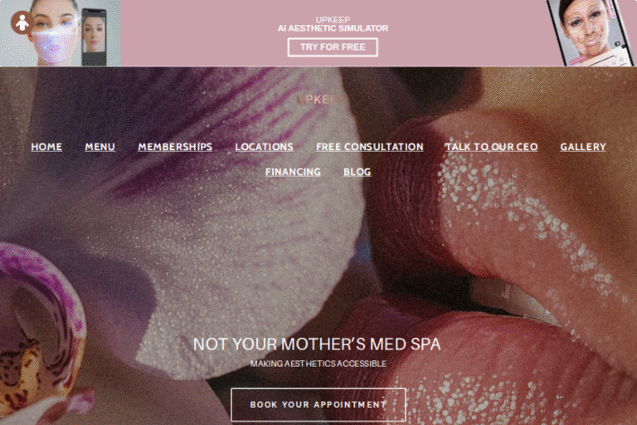Click TRY FOR FREE button
Viewport: 637px width, 425px height.
[333, 47]
